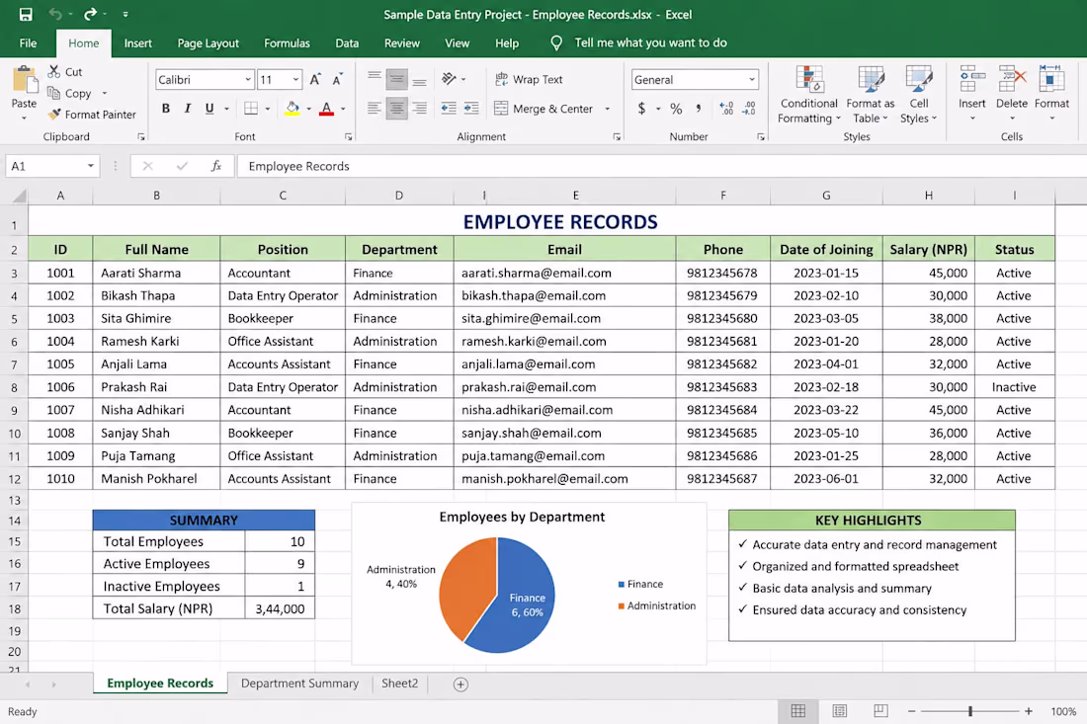Switch to Page Break Preview button
The height and width of the screenshot is (724, 1087).
pyautogui.click(x=880, y=711)
